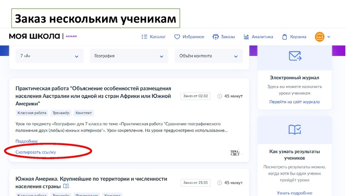
Task: Click the Просвет publisher logo
Action: click(236, 153)
